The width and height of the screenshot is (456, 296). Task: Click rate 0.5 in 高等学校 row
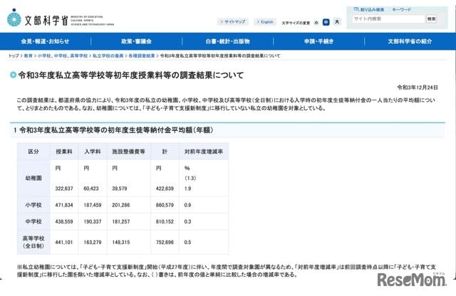click(187, 242)
